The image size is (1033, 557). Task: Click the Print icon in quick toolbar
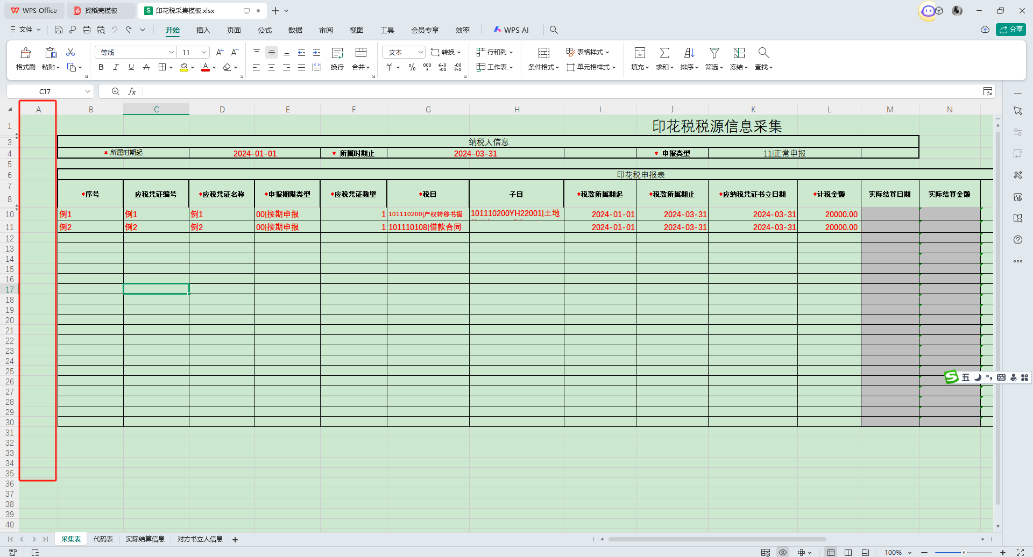87,30
